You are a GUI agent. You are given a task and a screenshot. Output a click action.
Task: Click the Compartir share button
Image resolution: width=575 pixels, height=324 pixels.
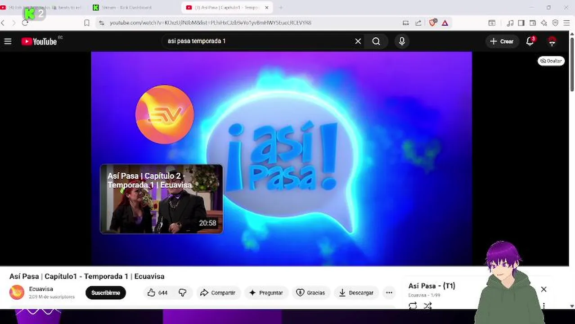(x=218, y=293)
